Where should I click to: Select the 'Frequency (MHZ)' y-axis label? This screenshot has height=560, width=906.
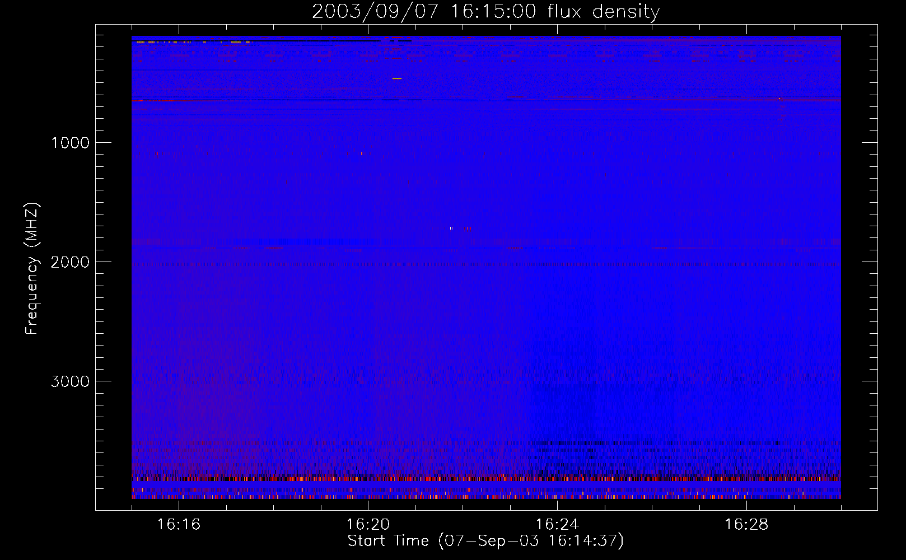click(32, 269)
